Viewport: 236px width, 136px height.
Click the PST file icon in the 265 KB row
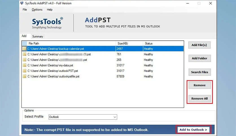pyautogui.click(x=24, y=60)
